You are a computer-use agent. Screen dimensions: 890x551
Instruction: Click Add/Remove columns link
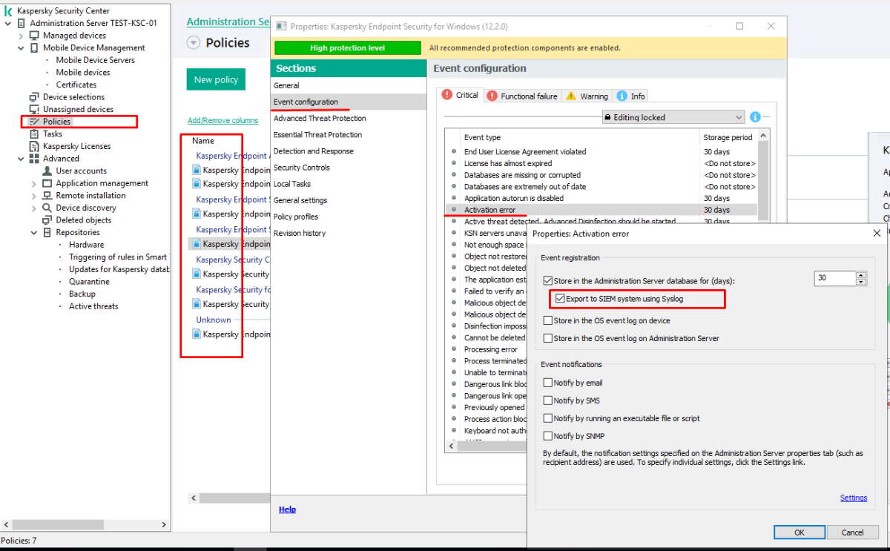pos(222,120)
